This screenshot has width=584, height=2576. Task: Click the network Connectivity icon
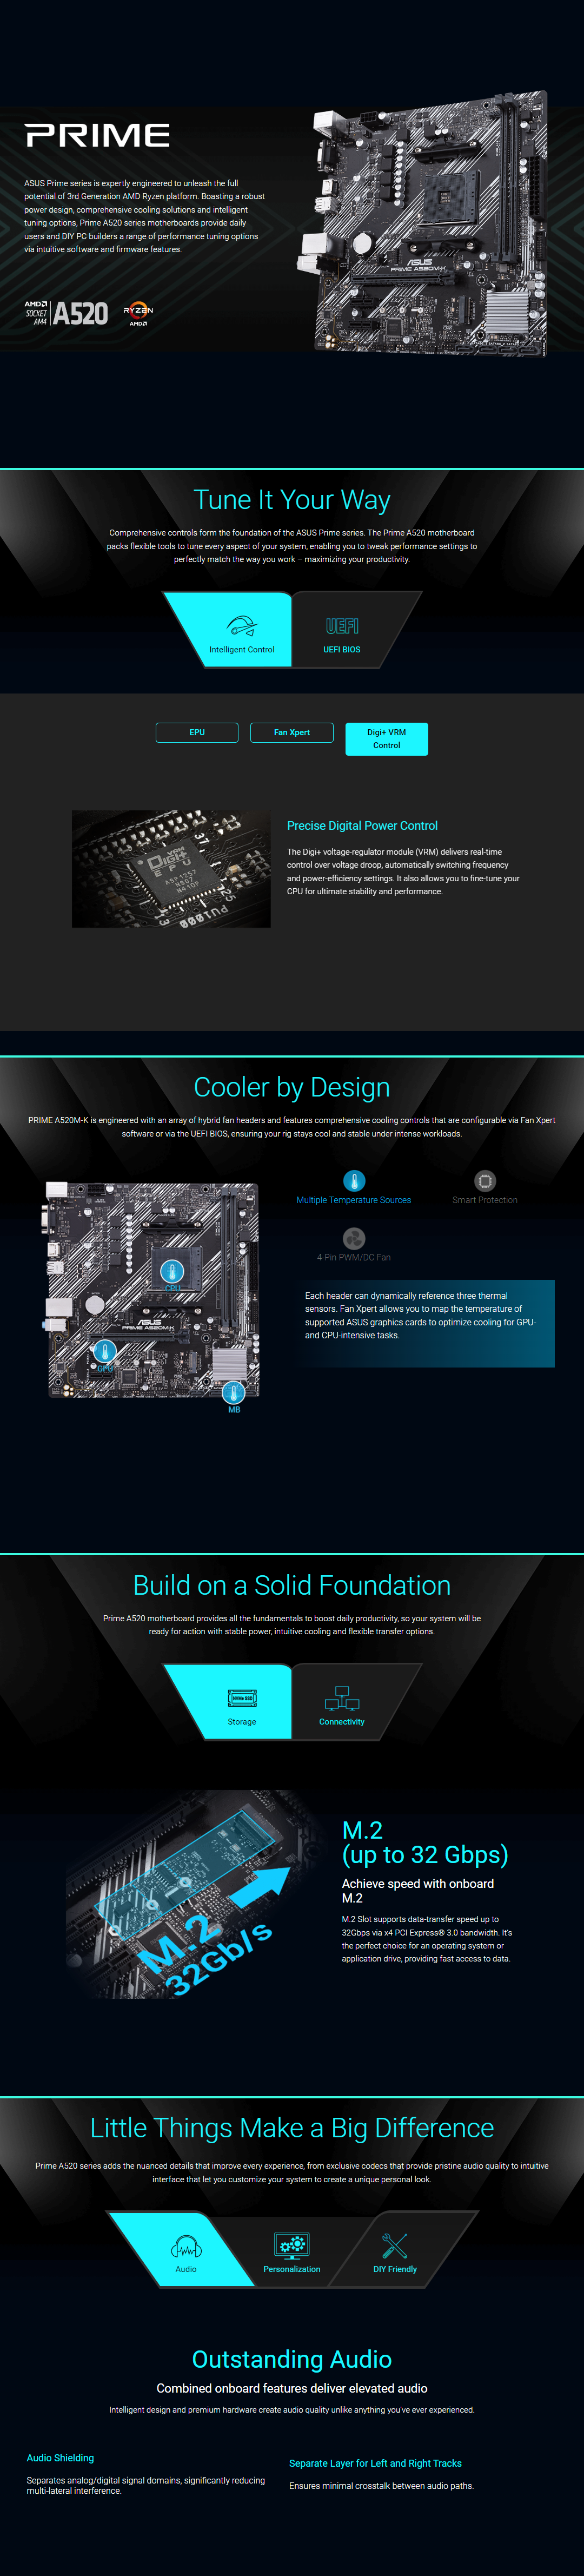click(342, 1698)
